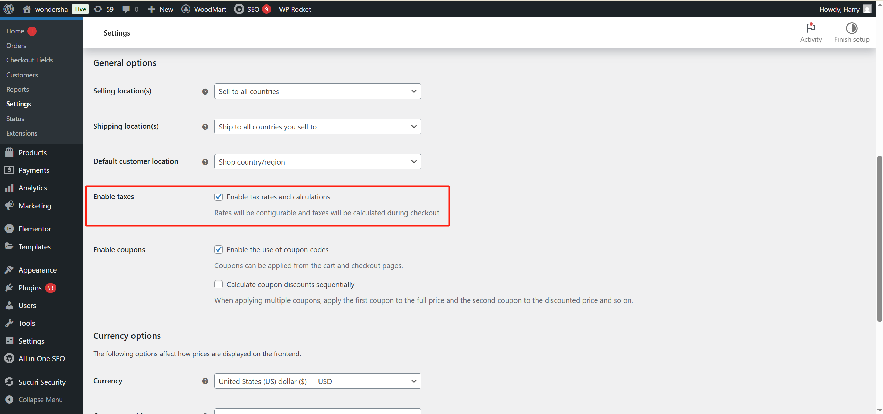Disable tax rates and calculations

pyautogui.click(x=218, y=196)
